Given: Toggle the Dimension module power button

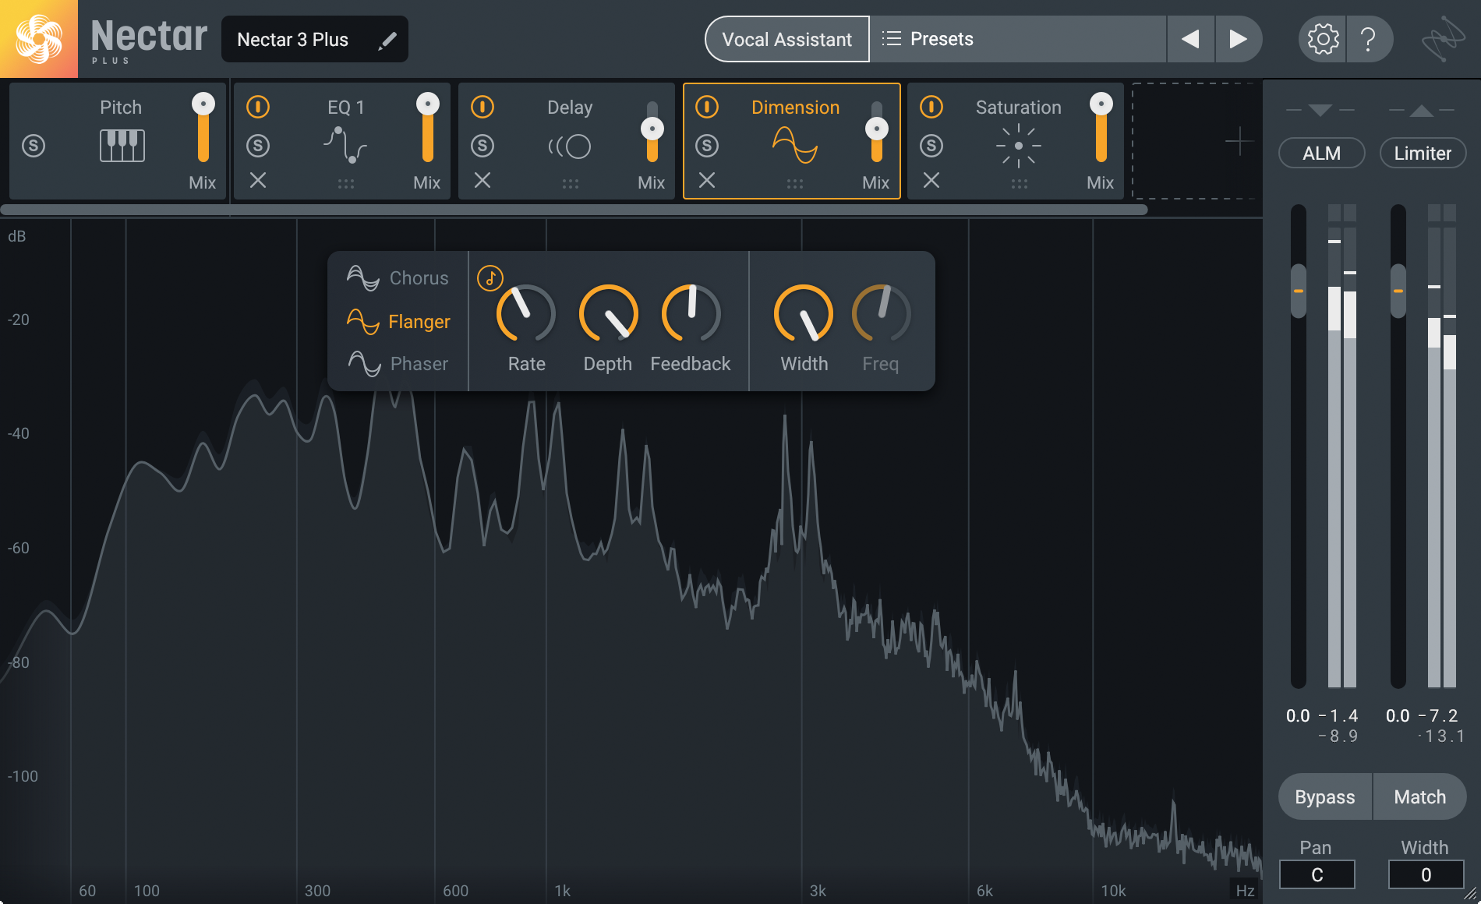Looking at the screenshot, I should (x=707, y=107).
